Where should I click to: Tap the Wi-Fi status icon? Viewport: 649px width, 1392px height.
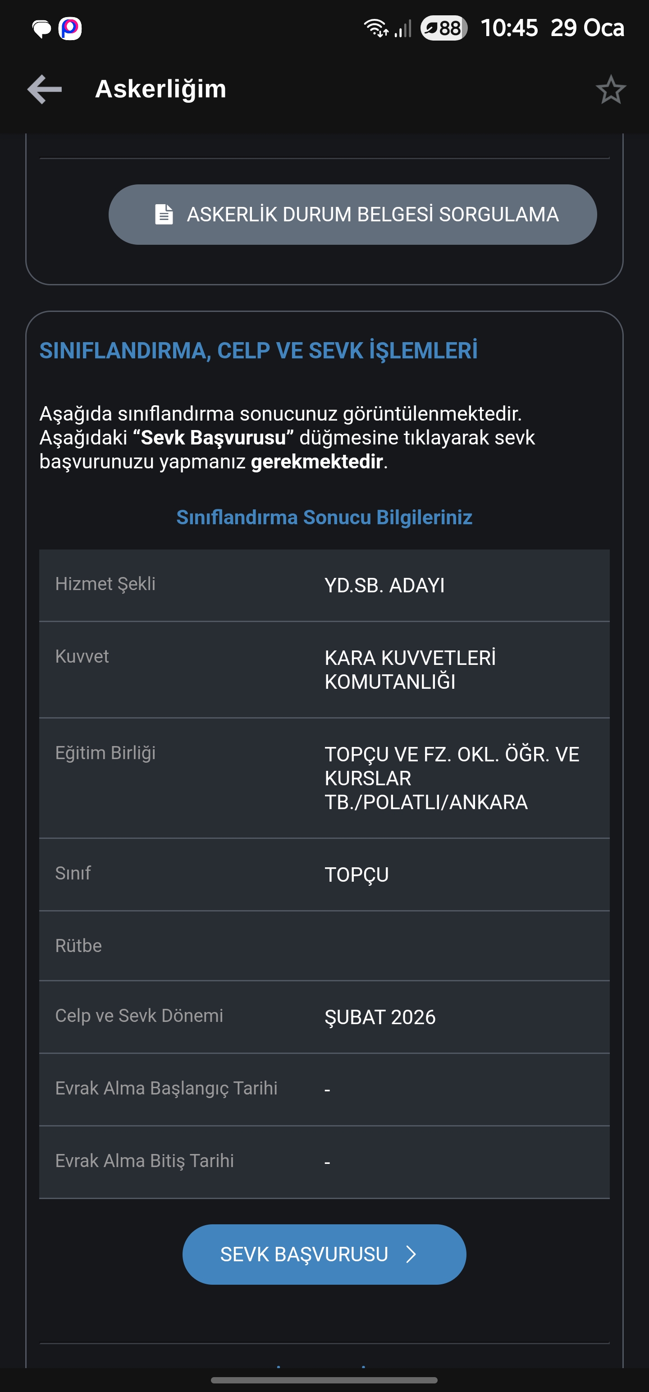coord(375,28)
